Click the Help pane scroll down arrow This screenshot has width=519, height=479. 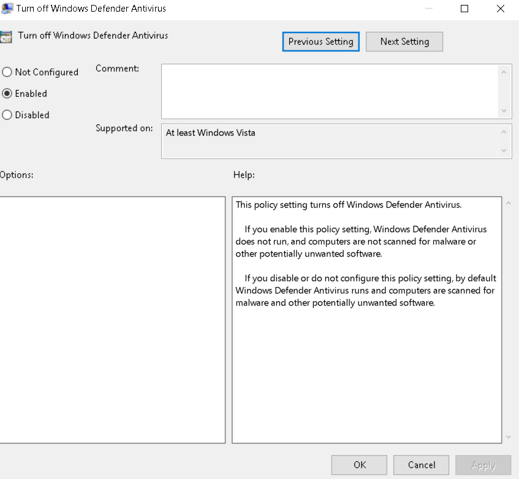click(509, 437)
